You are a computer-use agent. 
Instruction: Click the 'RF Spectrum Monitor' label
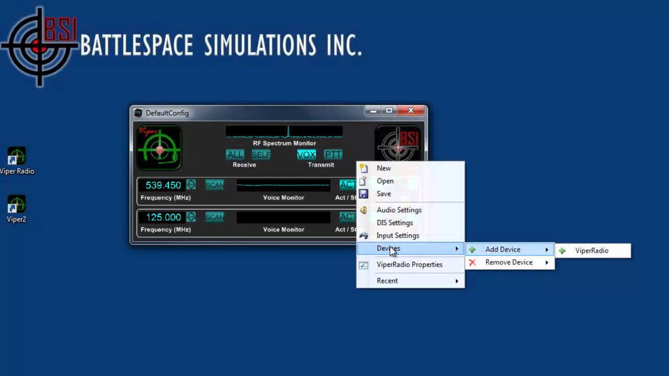284,143
